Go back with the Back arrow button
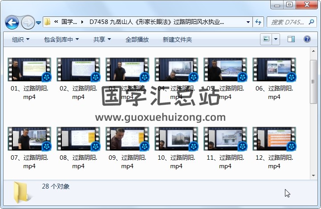Screen dimensions: 321x209 point(12,22)
